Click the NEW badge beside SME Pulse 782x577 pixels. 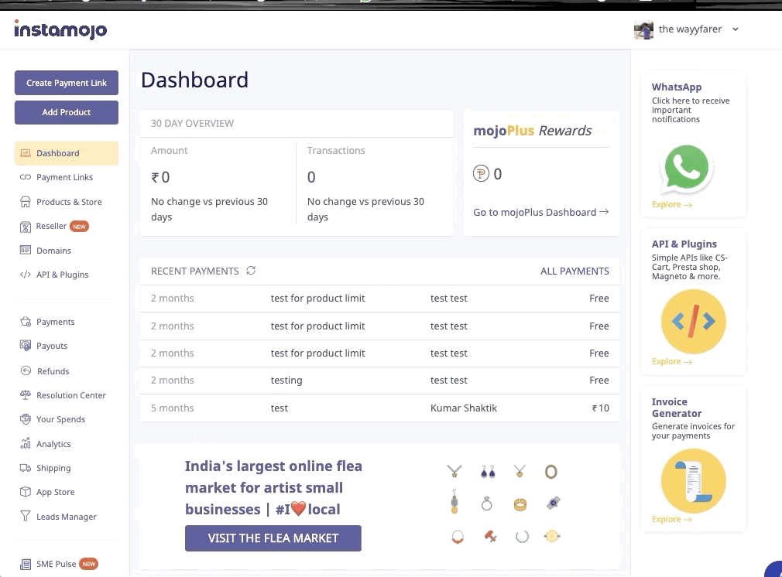[89, 564]
